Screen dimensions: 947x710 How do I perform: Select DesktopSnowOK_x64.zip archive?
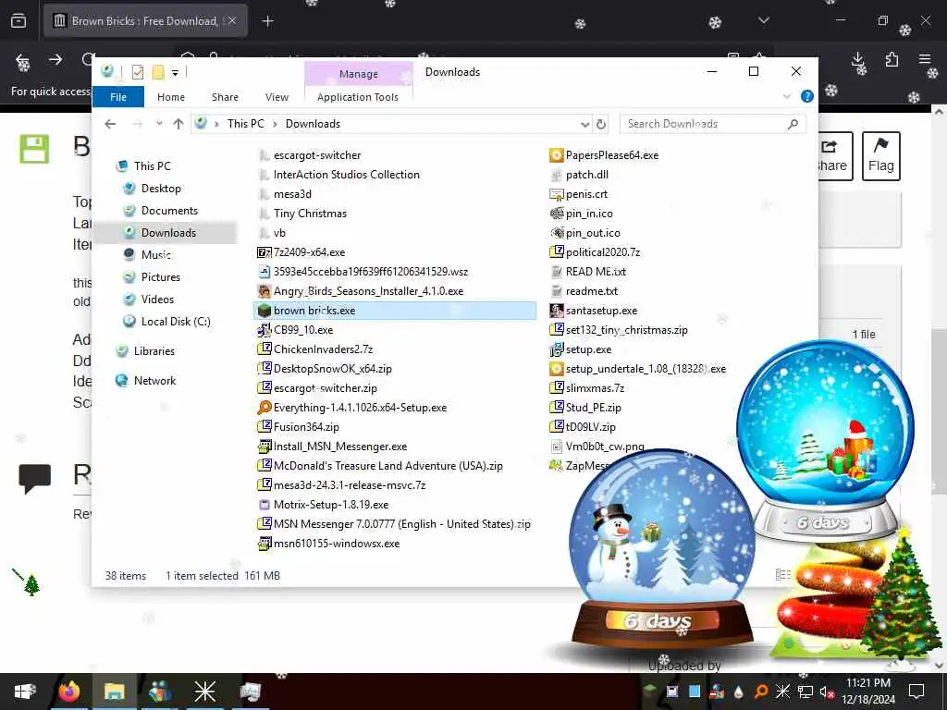332,368
